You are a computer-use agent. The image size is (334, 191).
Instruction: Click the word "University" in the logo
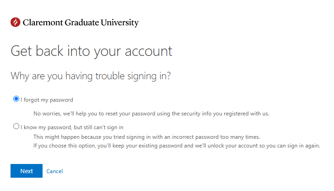(x=120, y=22)
